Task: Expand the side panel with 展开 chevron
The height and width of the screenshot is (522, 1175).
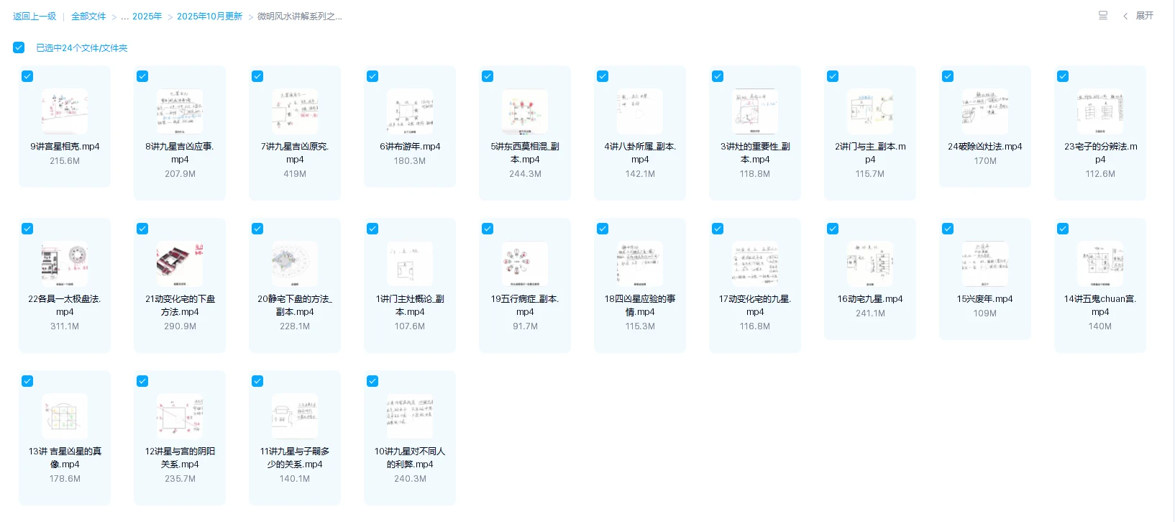Action: point(1138,16)
